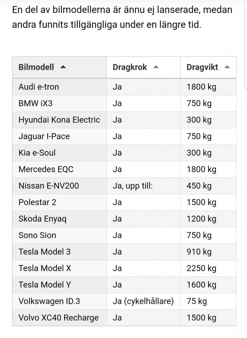
Task: Select the Kia e-Soul cell
Action: click(x=59, y=153)
